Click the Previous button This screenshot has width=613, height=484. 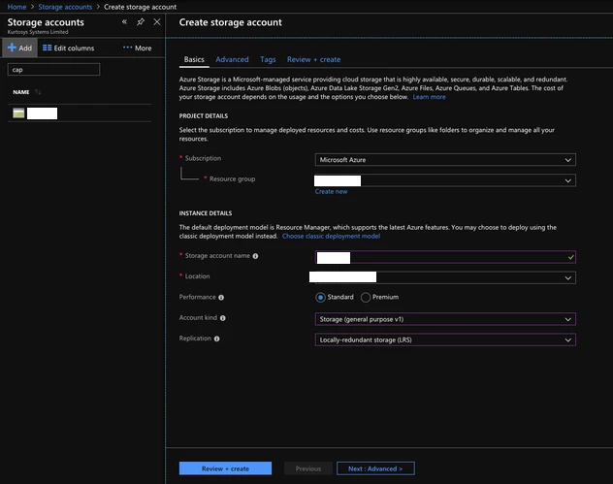pos(308,468)
